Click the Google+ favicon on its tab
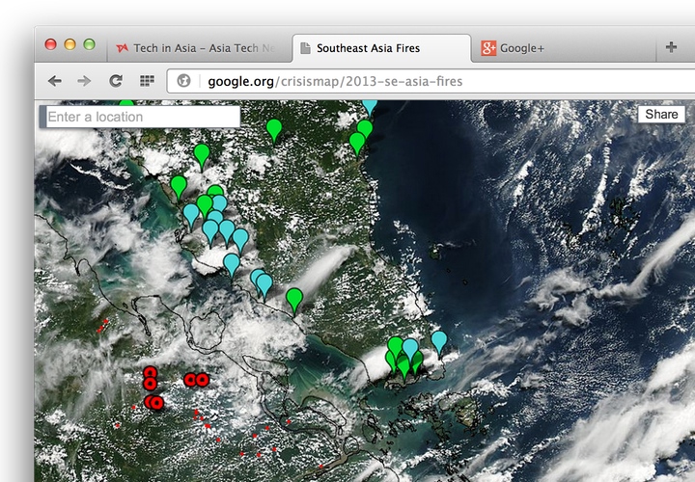The height and width of the screenshot is (482, 695). 488,48
